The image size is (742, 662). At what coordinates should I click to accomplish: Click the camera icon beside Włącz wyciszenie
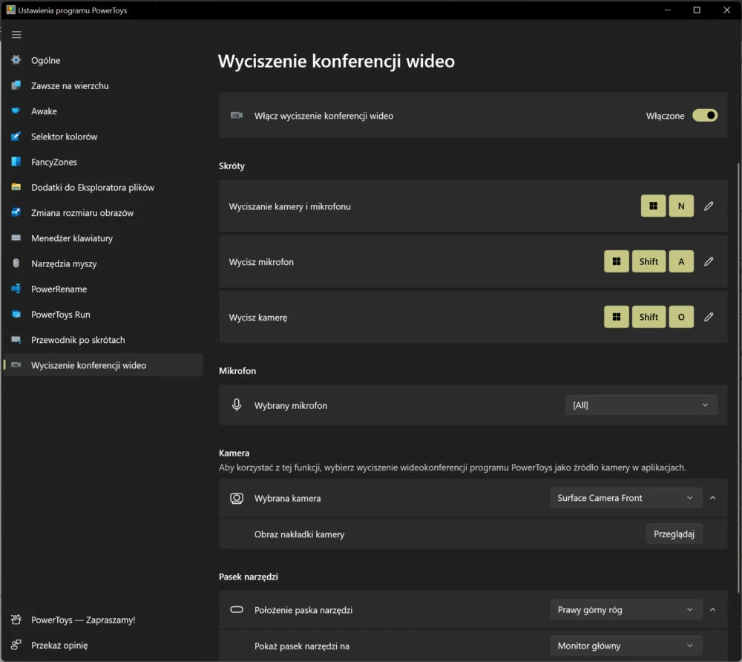(x=237, y=116)
